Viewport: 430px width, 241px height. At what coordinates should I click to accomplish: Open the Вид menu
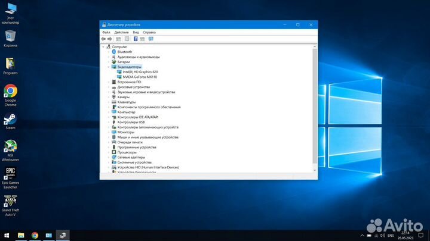tap(136, 32)
